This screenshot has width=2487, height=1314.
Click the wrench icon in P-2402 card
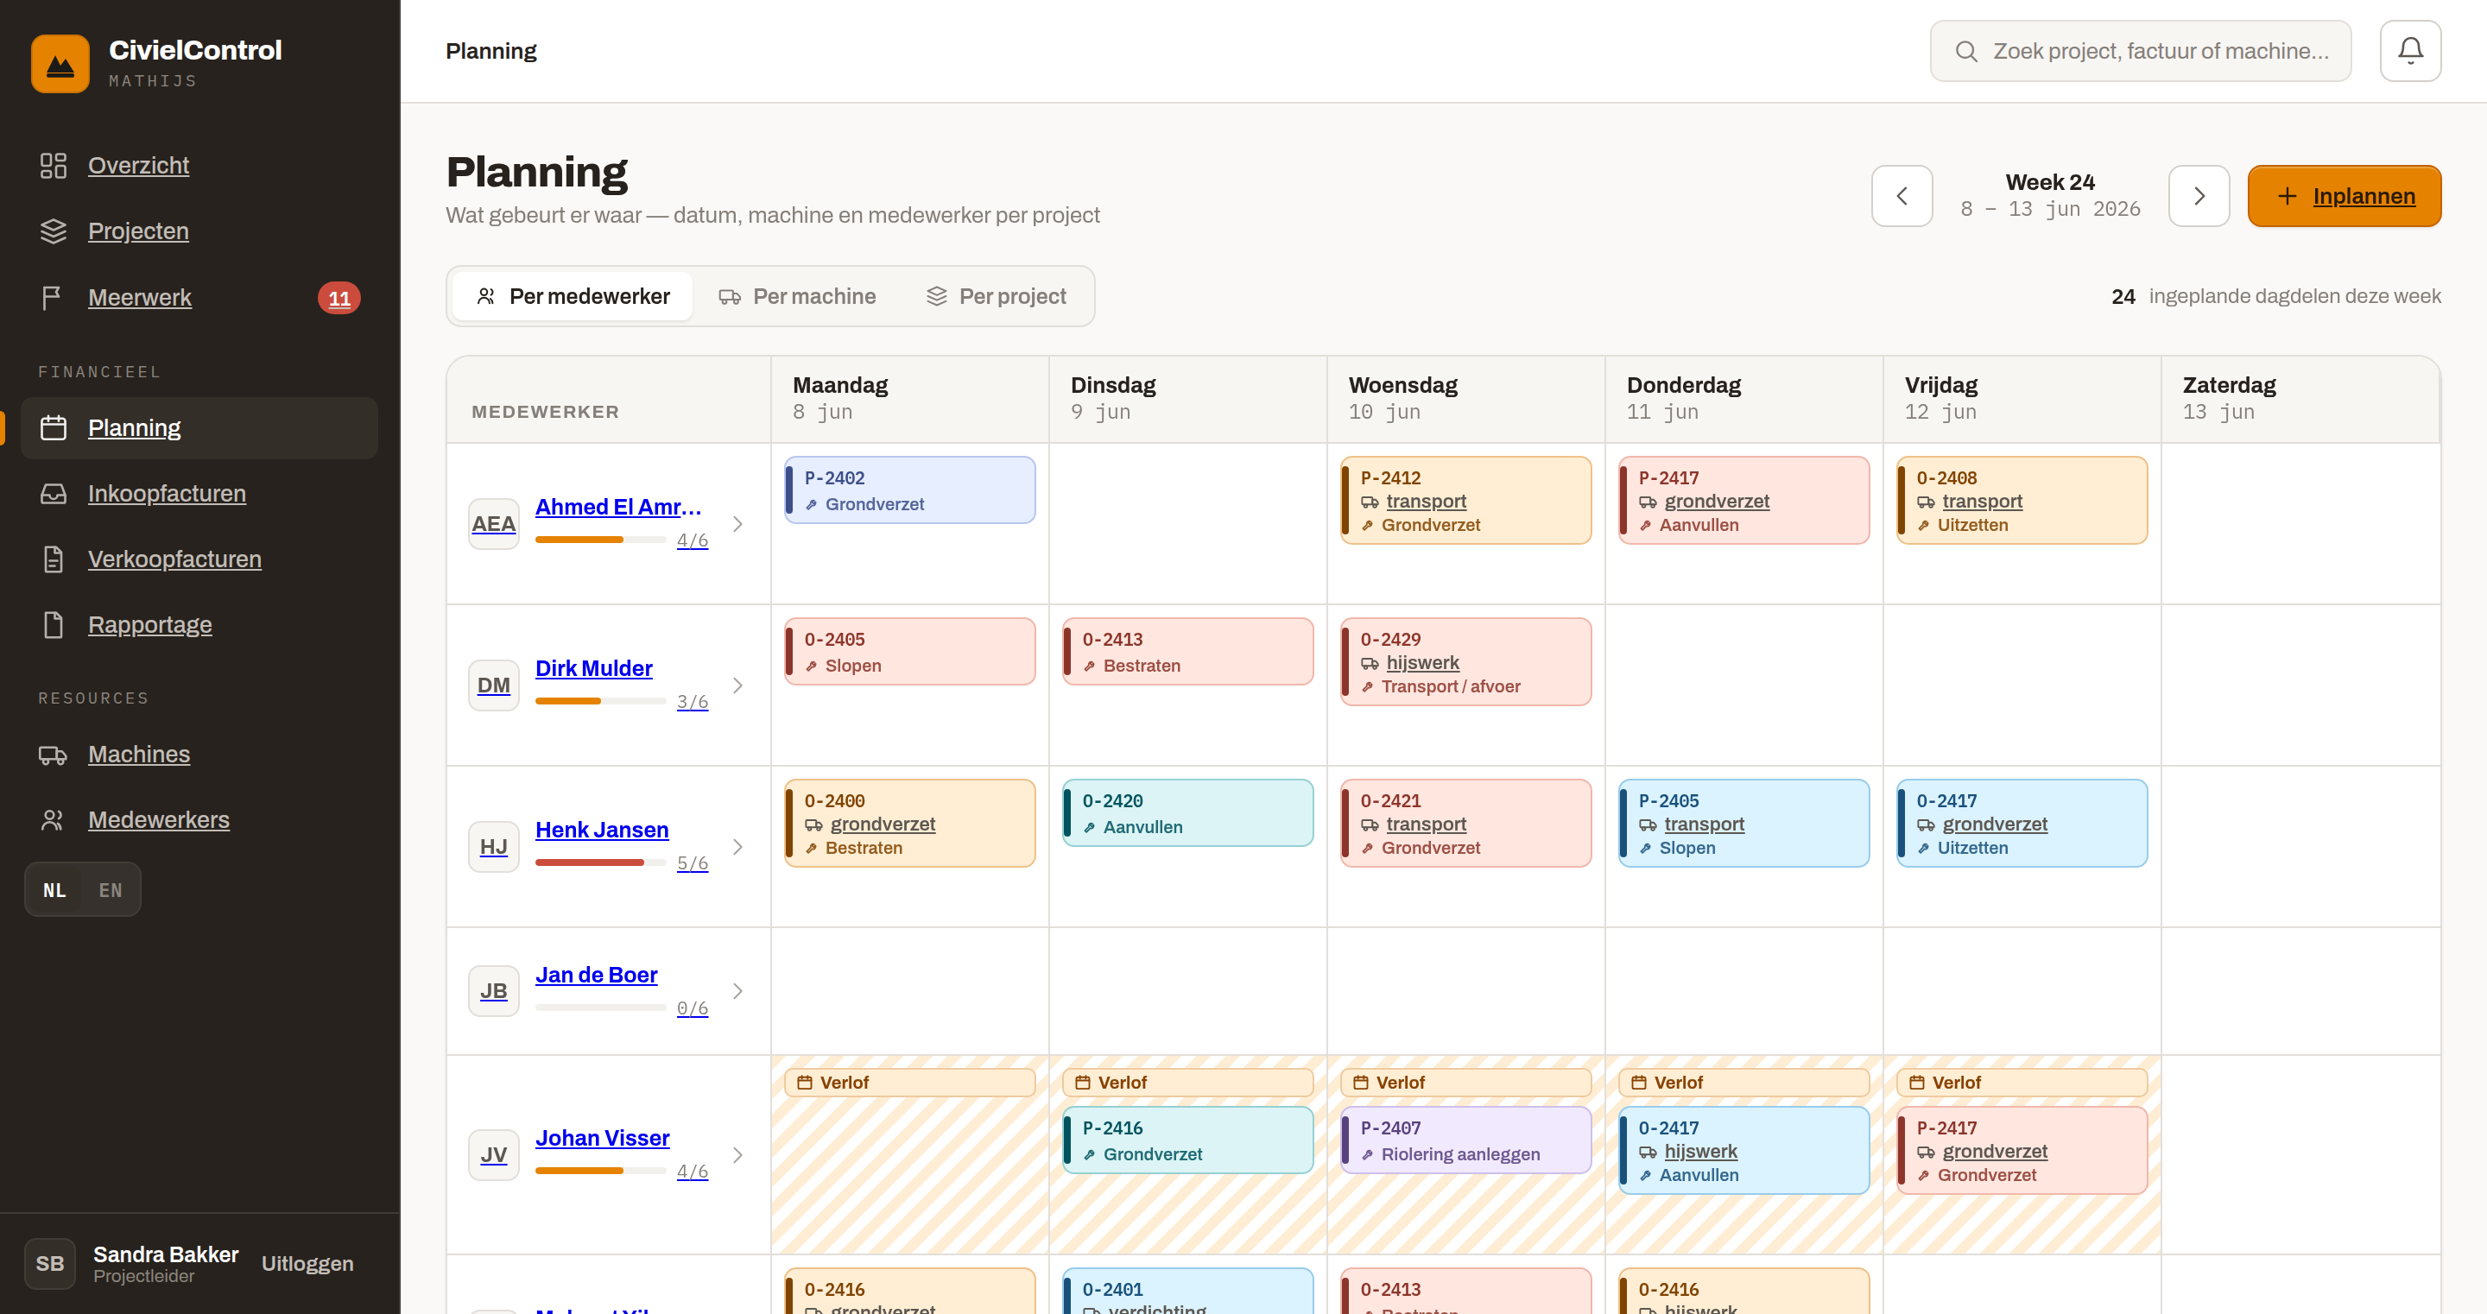pyautogui.click(x=811, y=505)
